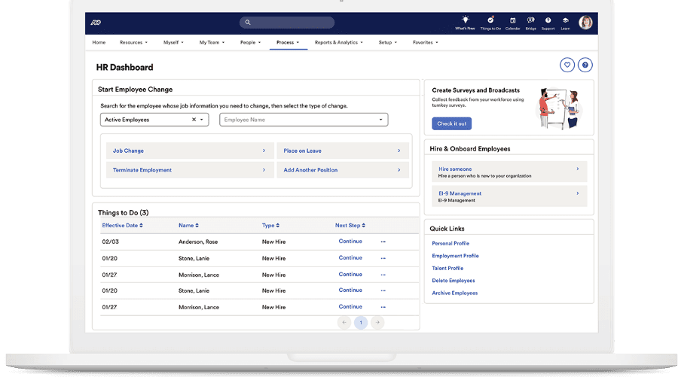Select page 1 in pagination
This screenshot has height=377, width=678.
coord(361,323)
